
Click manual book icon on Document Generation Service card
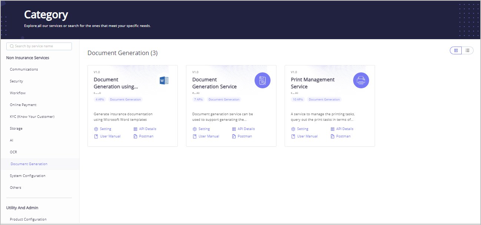coord(195,136)
